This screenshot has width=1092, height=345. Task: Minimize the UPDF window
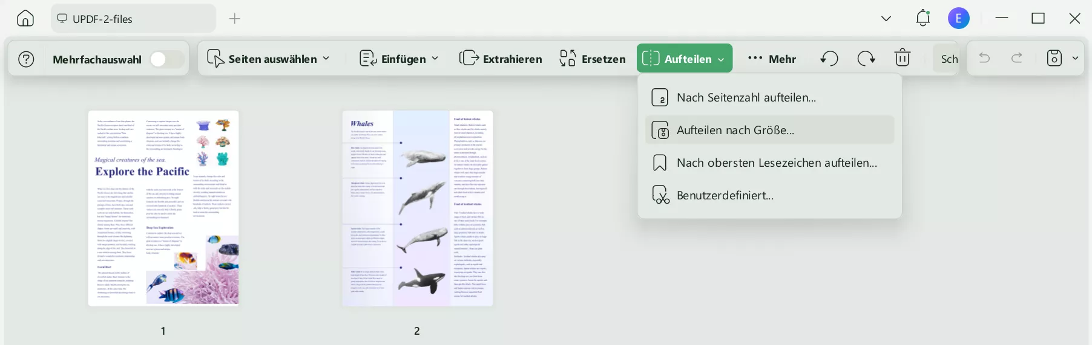point(1002,18)
